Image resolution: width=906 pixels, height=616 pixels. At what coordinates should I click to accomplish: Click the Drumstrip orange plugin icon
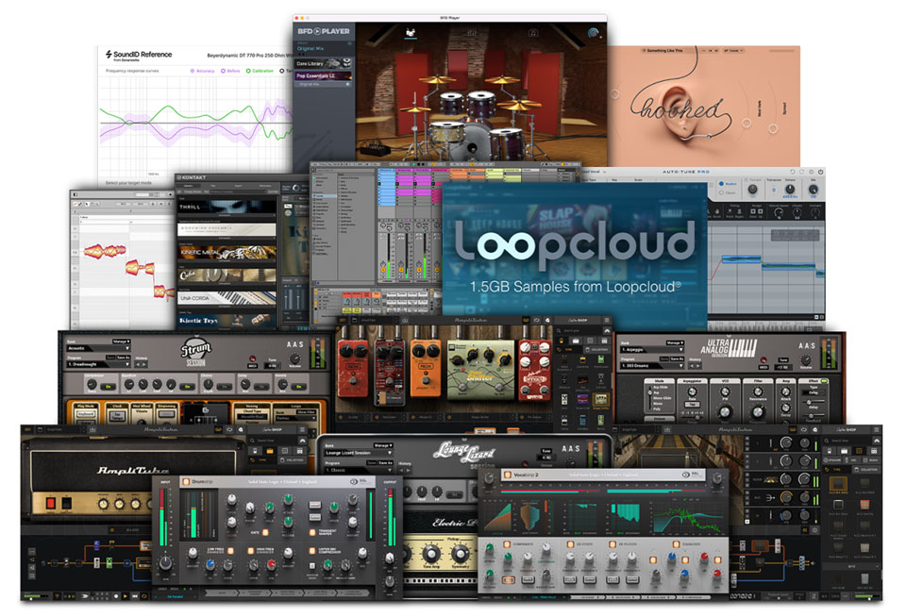pos(186,481)
